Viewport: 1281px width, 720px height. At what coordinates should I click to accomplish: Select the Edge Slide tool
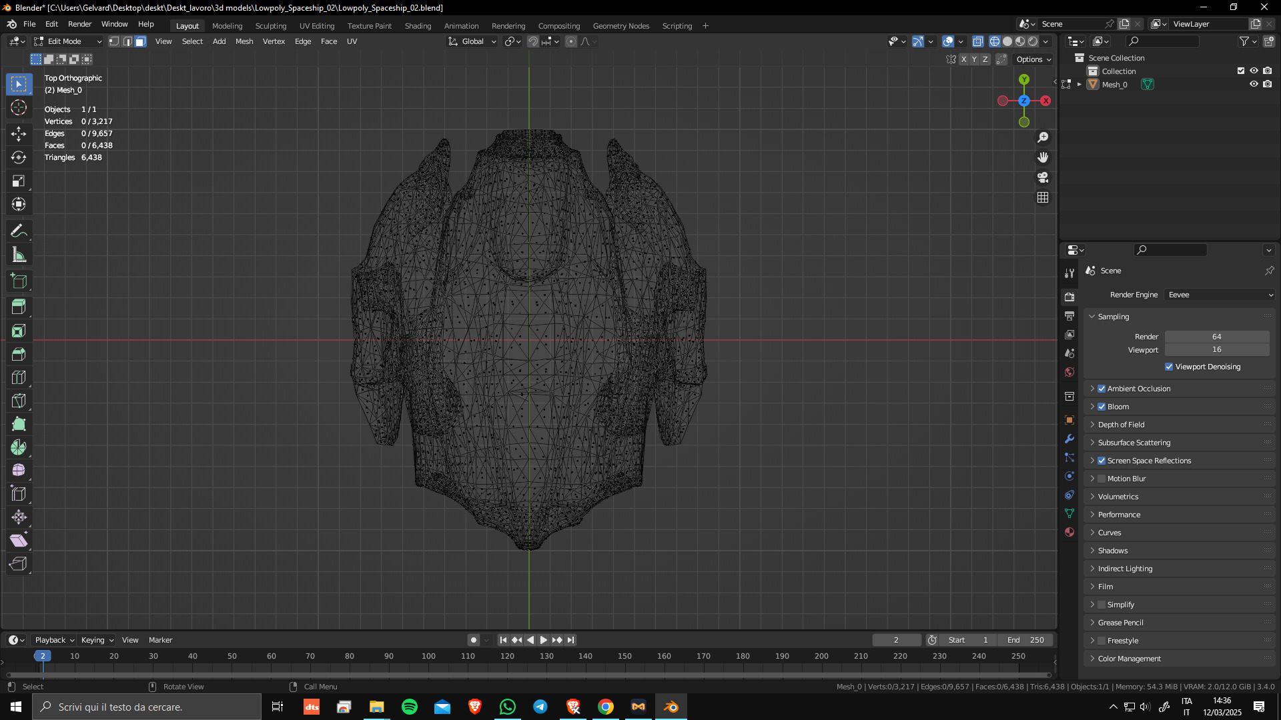coord(19,494)
